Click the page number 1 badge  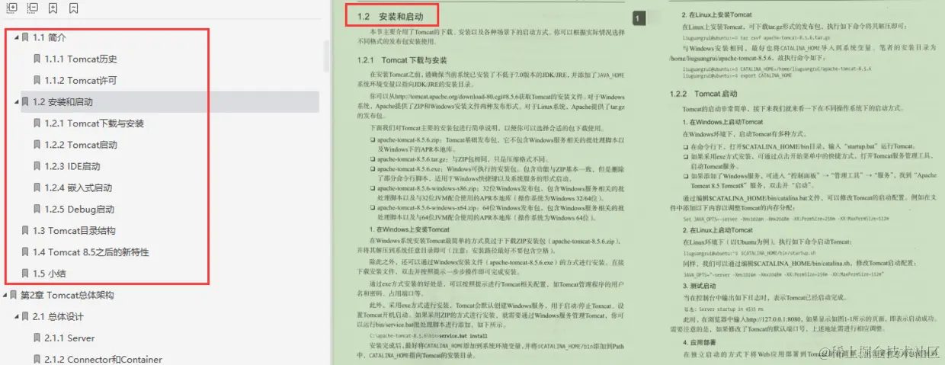pyautogui.click(x=639, y=17)
